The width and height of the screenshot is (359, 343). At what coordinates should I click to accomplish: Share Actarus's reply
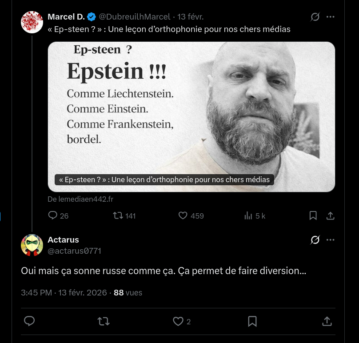click(x=327, y=321)
